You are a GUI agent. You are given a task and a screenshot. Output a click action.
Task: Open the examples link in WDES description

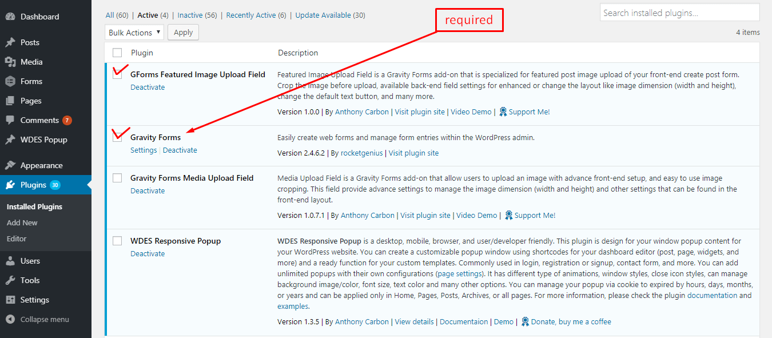click(x=293, y=307)
